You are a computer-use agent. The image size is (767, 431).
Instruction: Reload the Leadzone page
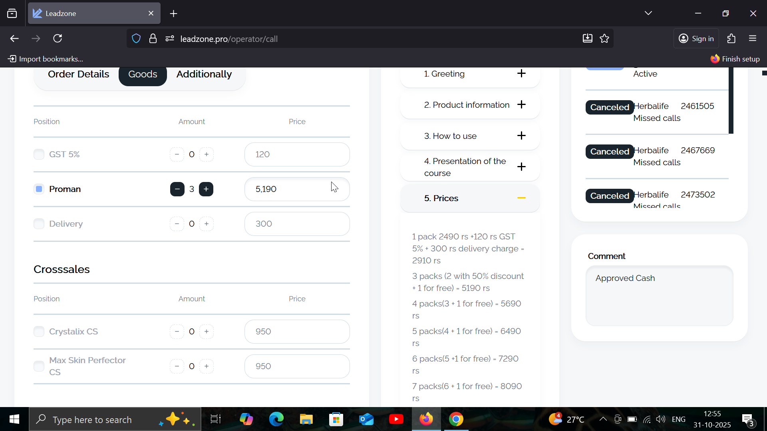[x=58, y=39]
